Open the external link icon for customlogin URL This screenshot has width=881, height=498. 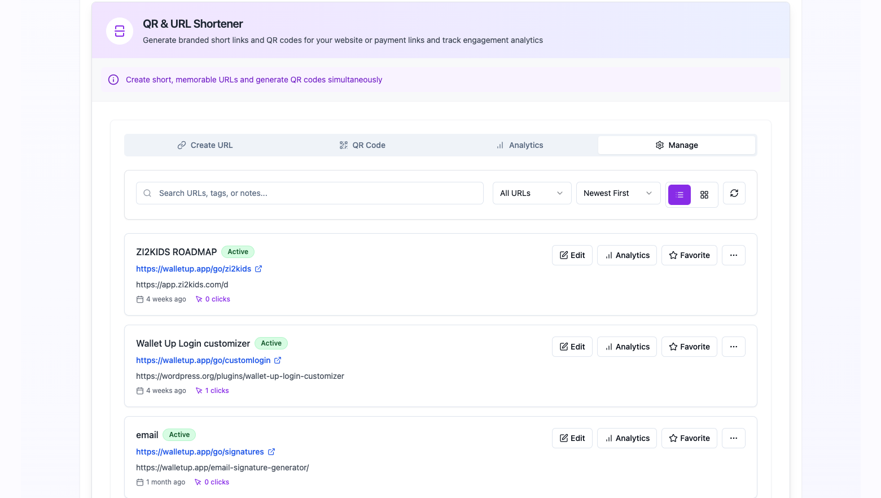[278, 360]
